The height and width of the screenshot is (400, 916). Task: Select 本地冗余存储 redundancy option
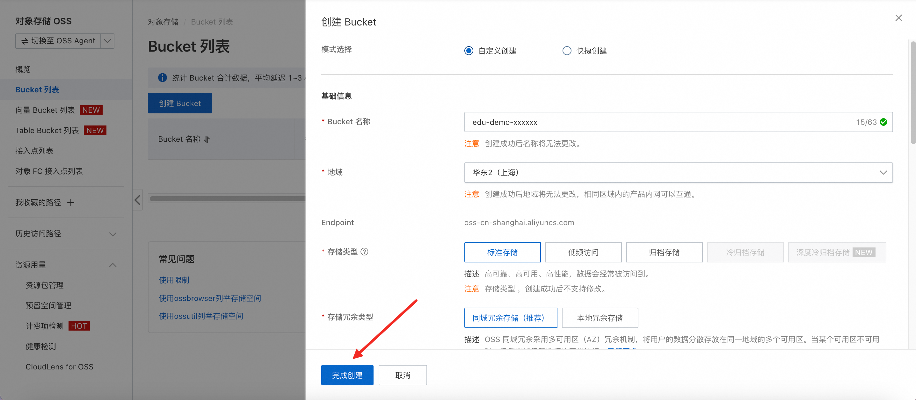click(600, 318)
